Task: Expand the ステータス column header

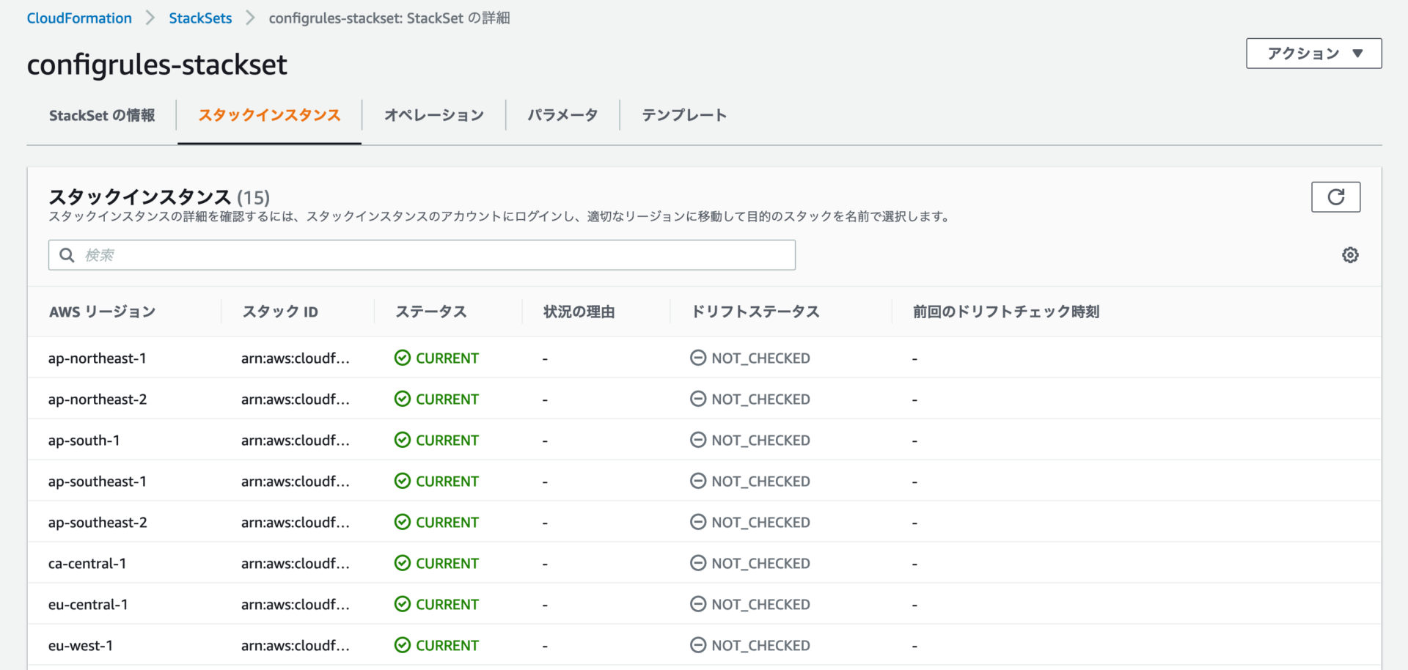Action: point(430,311)
